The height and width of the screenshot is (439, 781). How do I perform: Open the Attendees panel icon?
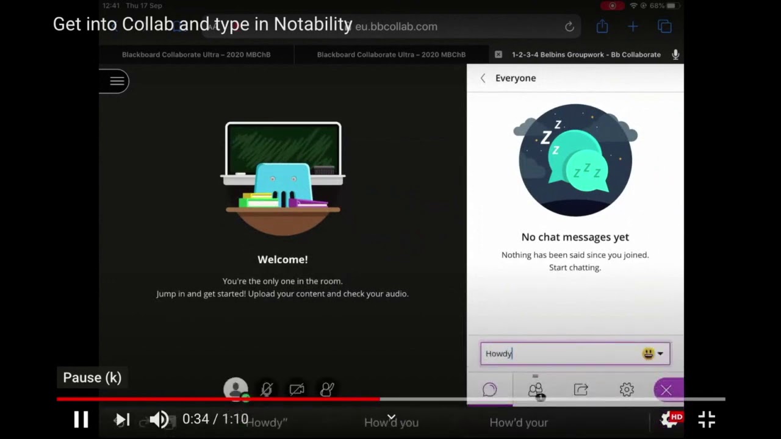536,390
